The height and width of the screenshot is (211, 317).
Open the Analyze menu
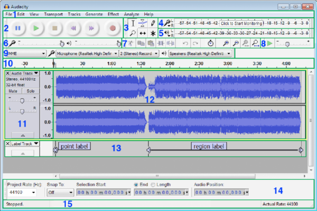(x=132, y=14)
